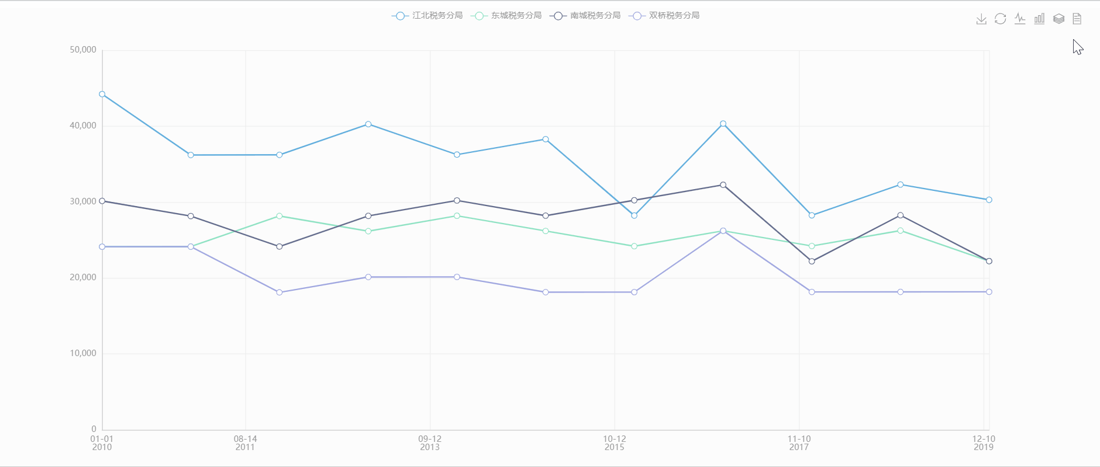Click 南城税务分局 first data point at 01-01 2010
1100x467 pixels.
(102, 201)
